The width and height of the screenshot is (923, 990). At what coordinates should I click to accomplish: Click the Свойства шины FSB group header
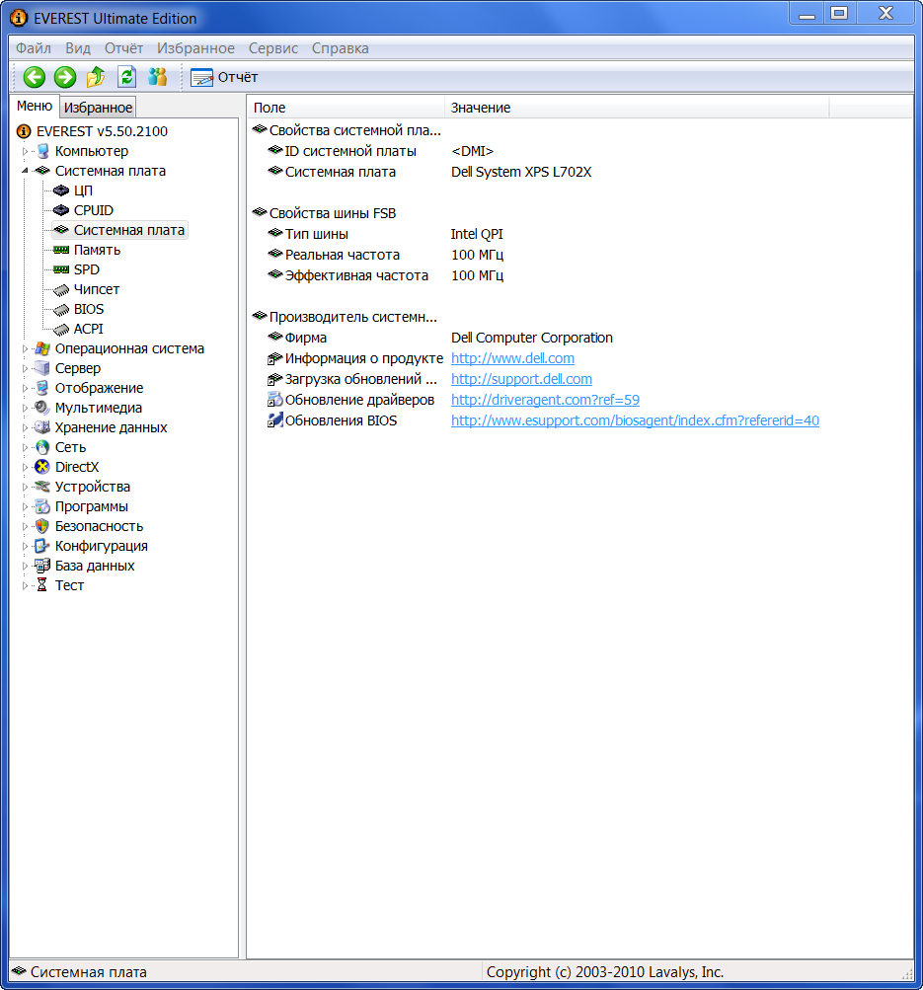click(x=332, y=213)
